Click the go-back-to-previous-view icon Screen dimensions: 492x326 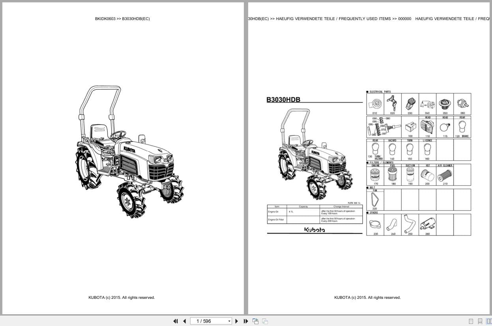click(256, 321)
